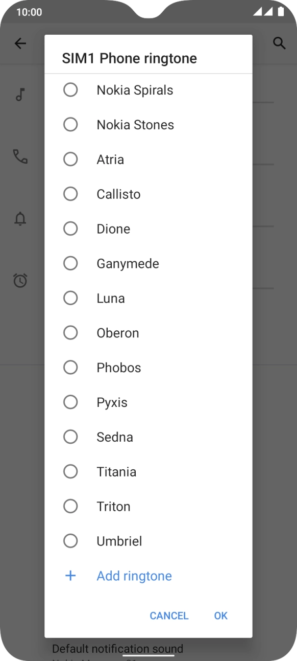Open the search icon

tap(280, 43)
